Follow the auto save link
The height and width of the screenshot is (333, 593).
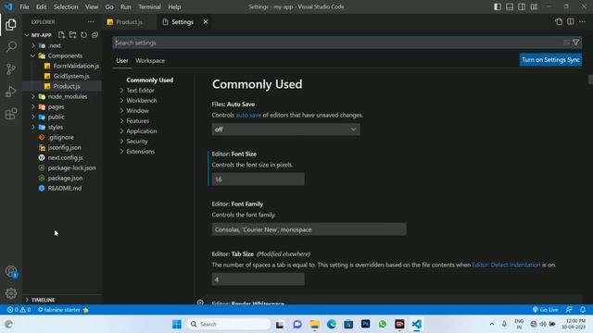point(248,115)
